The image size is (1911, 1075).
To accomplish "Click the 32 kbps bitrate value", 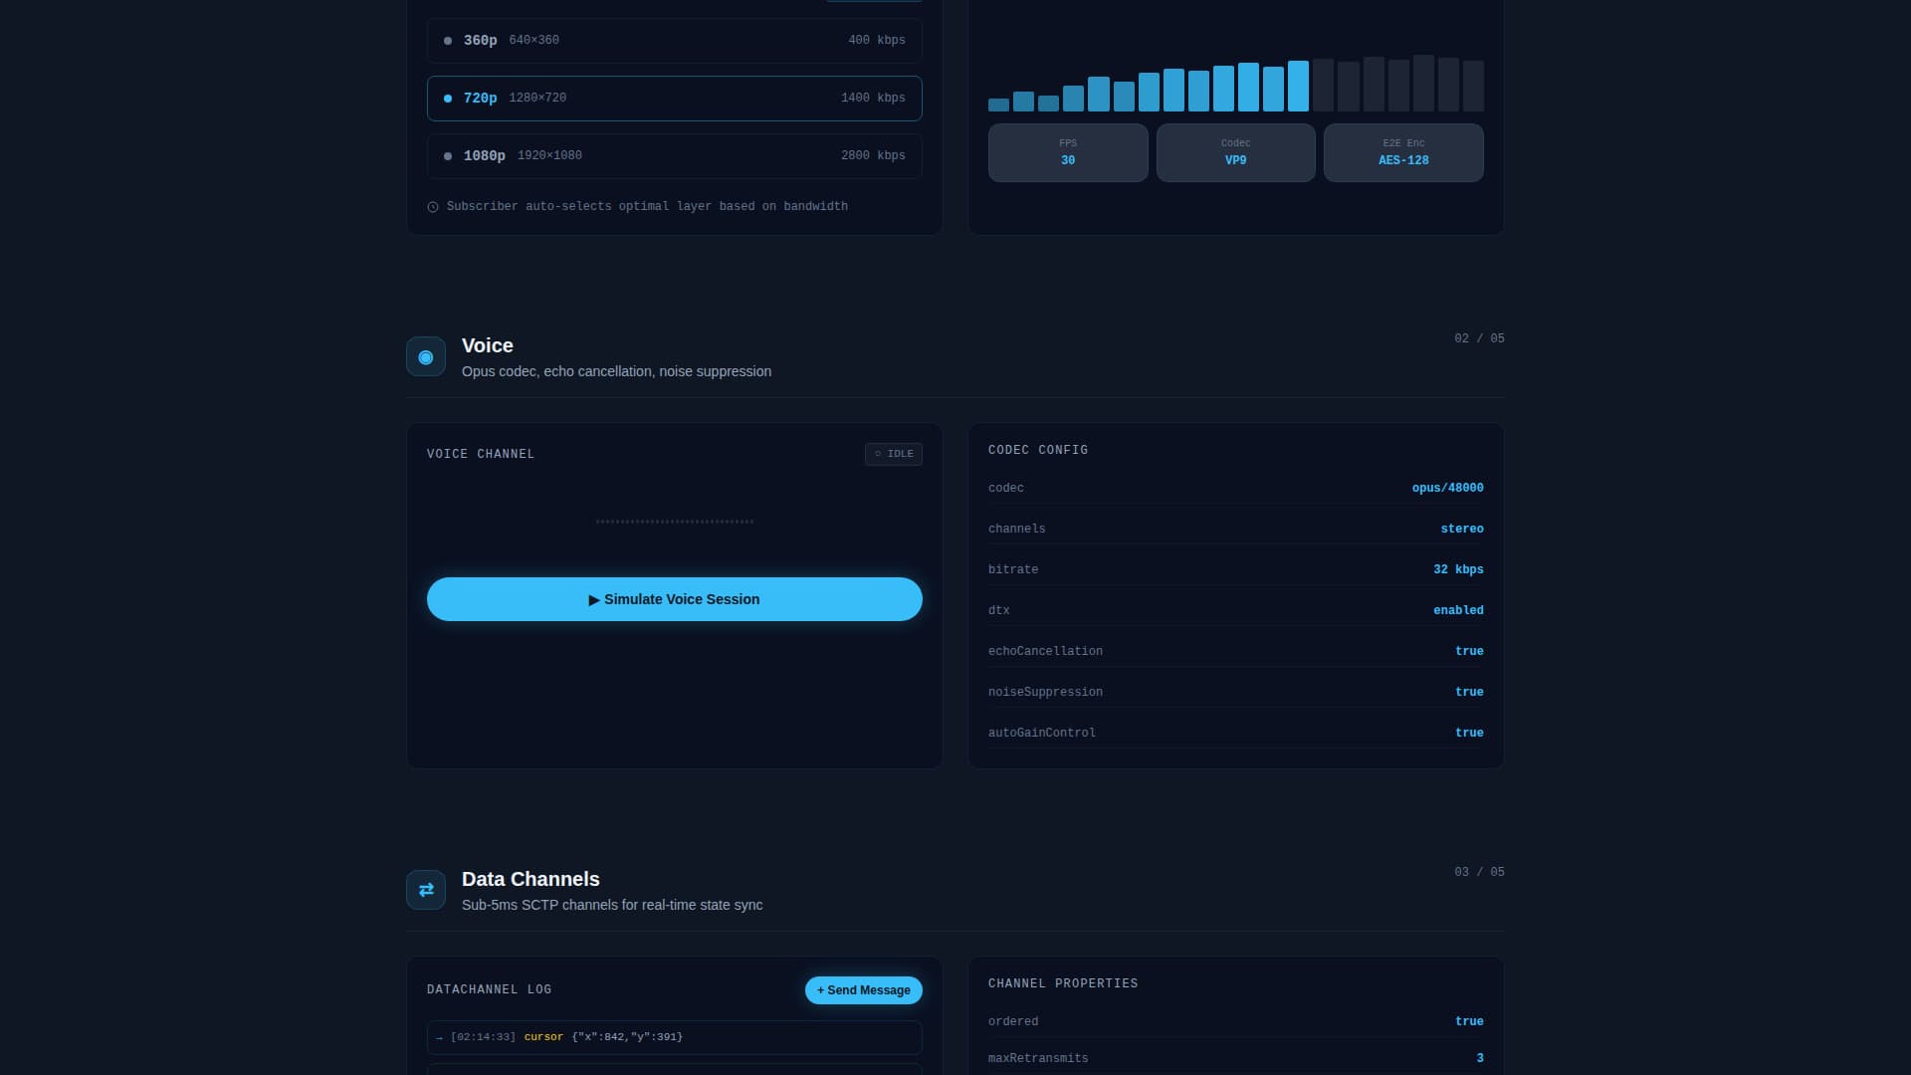I will pyautogui.click(x=1458, y=569).
